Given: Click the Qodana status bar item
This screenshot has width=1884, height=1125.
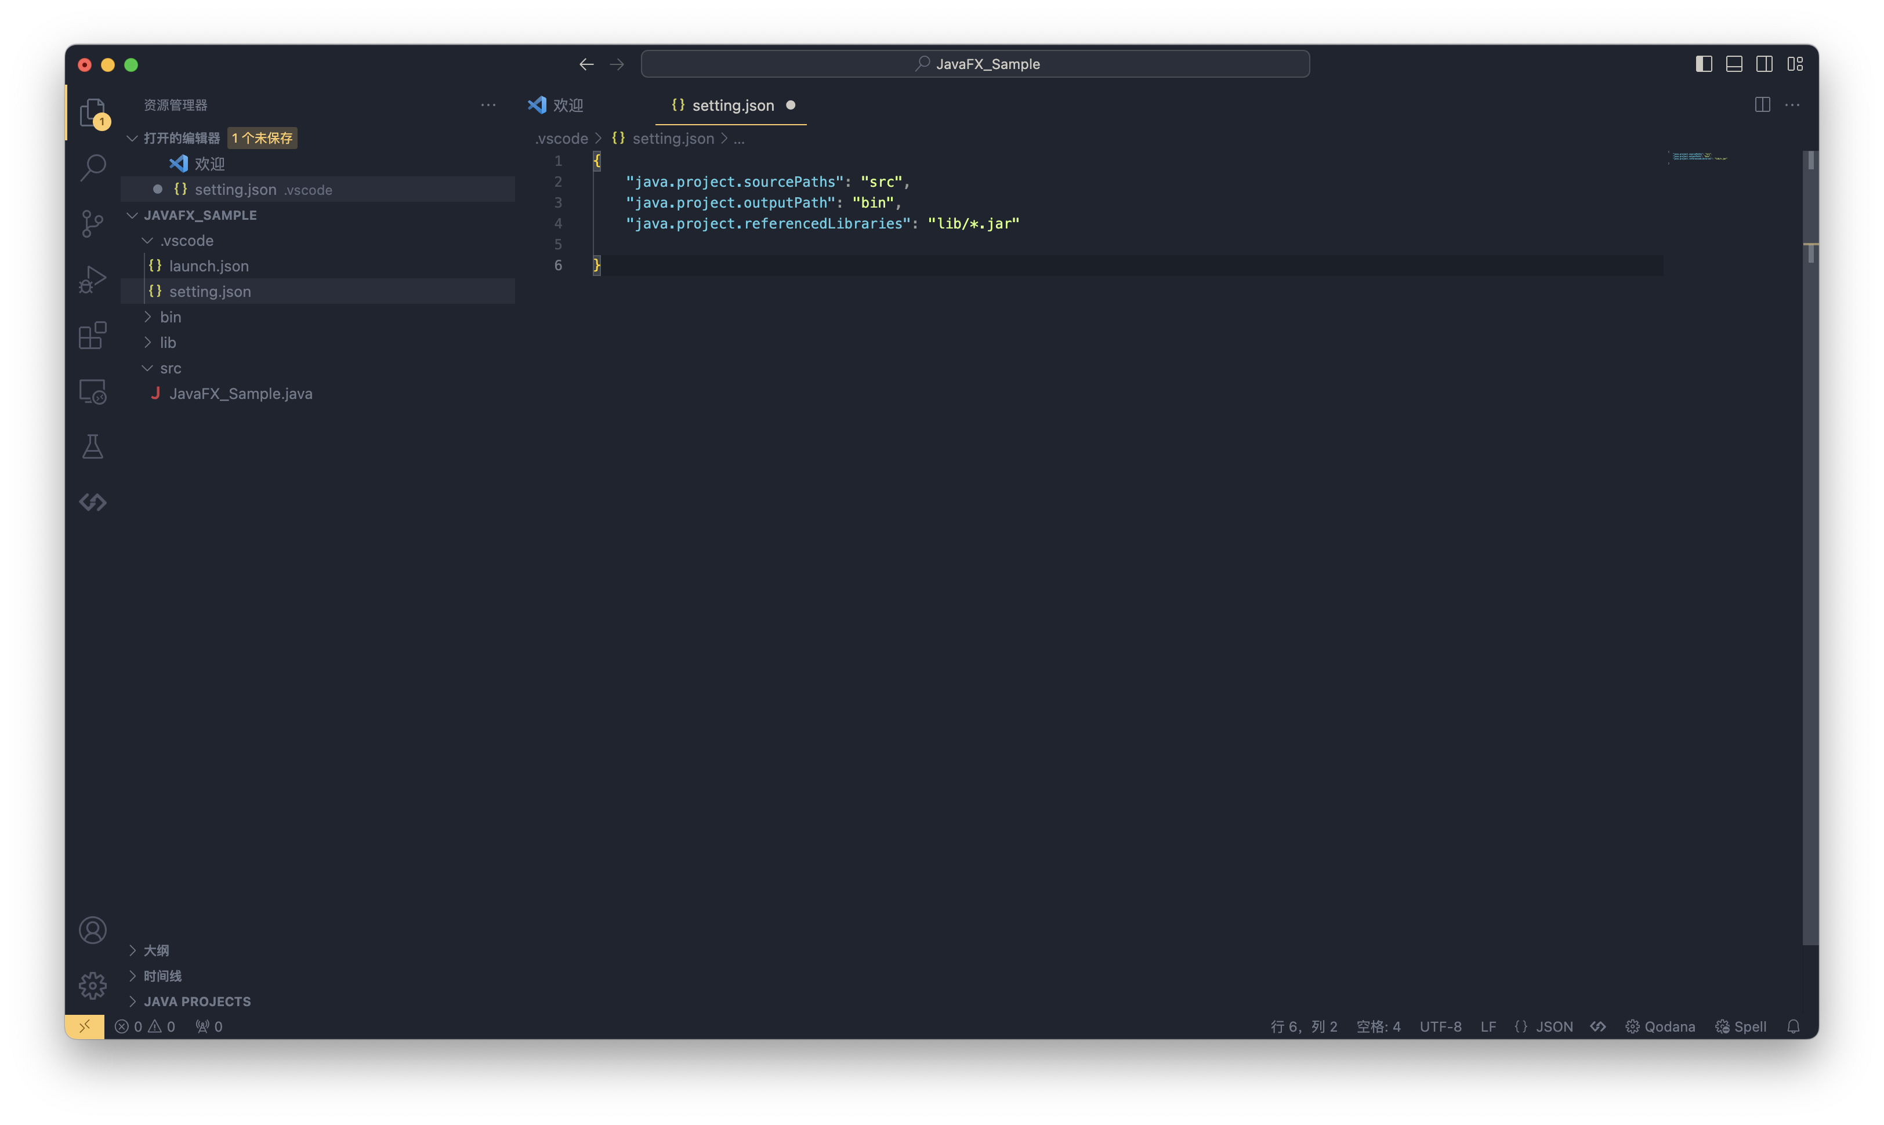Looking at the screenshot, I should 1660,1026.
